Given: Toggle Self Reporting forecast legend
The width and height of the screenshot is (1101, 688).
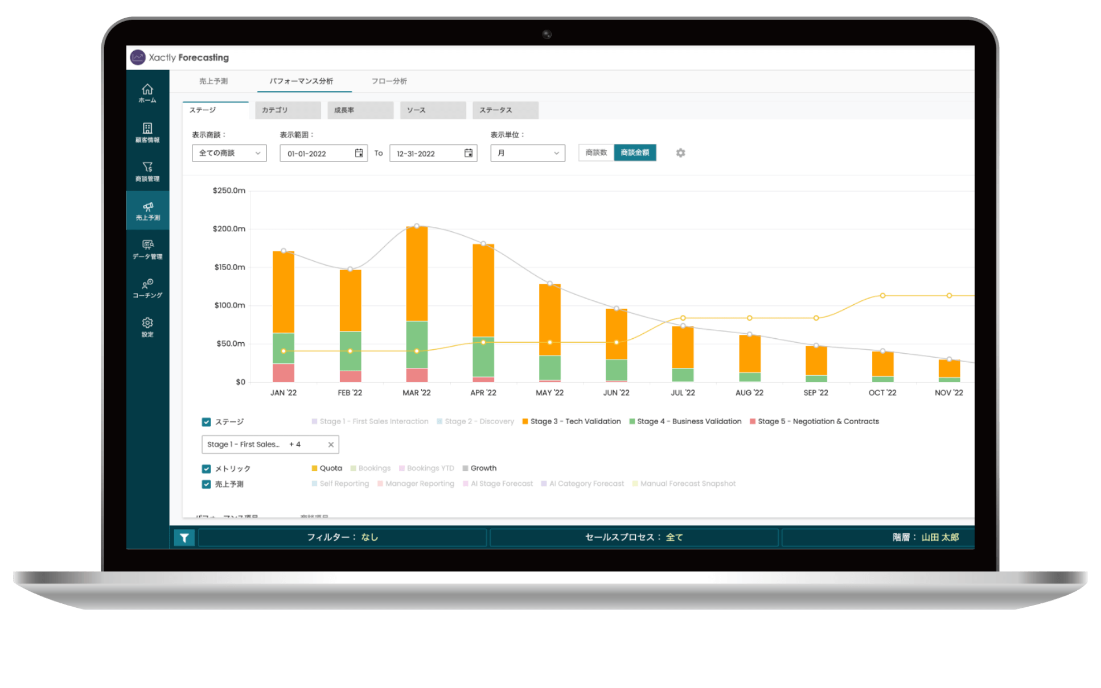Looking at the screenshot, I should (340, 484).
